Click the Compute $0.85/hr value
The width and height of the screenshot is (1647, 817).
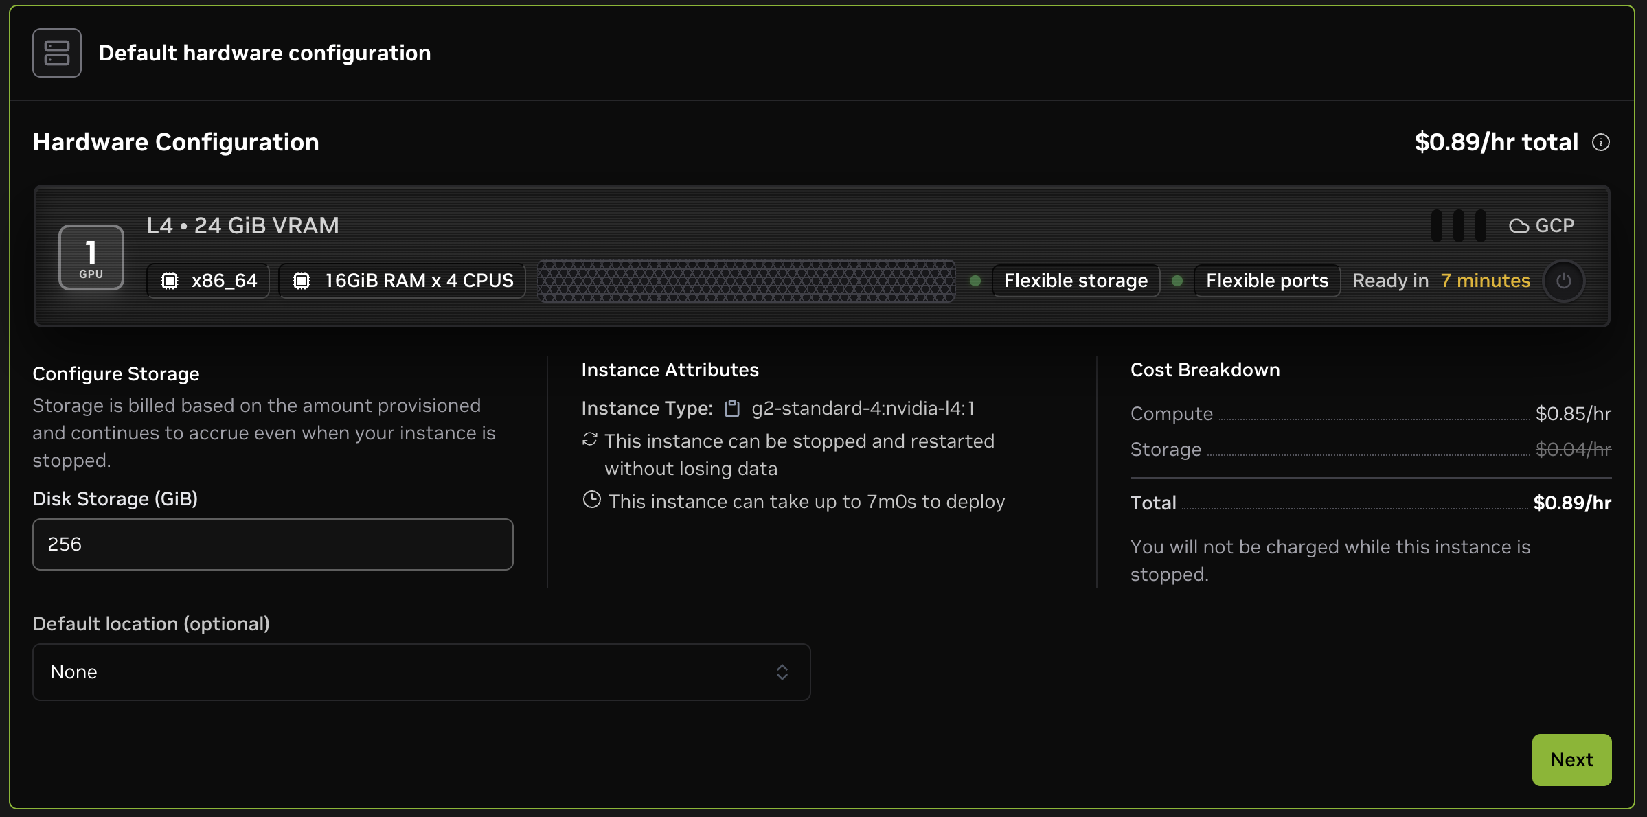(1573, 414)
